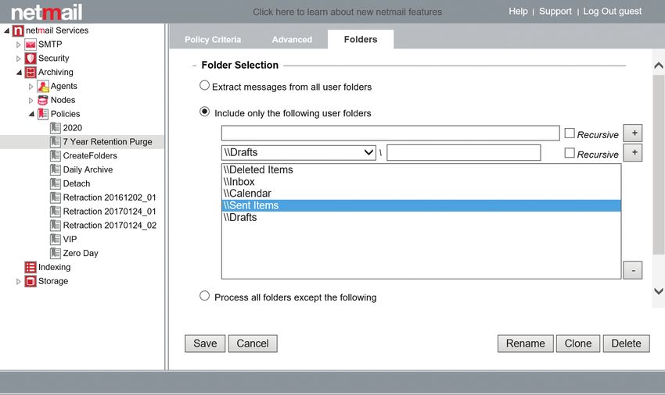The image size is (665, 395).
Task: Click the Cancel button
Action: point(253,343)
